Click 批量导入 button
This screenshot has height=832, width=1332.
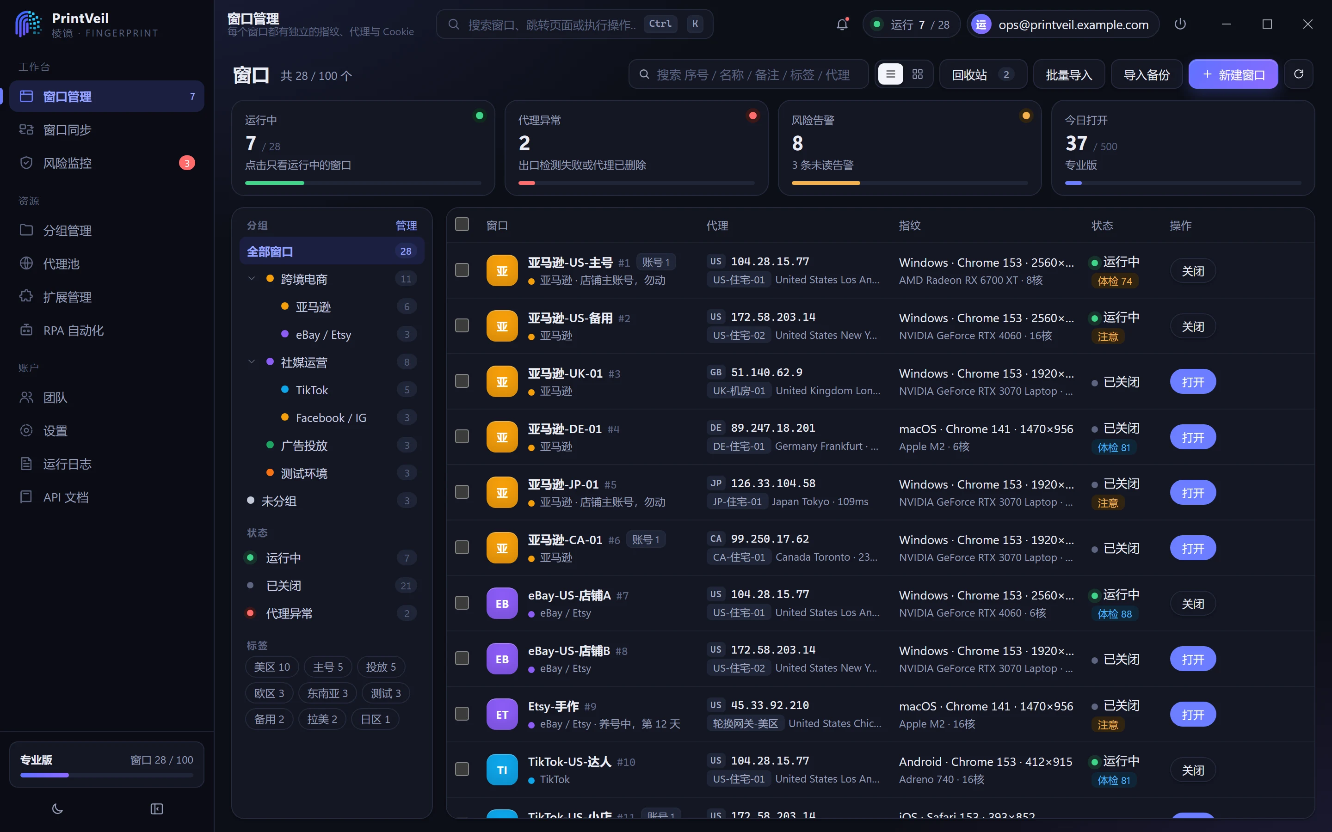point(1069,74)
